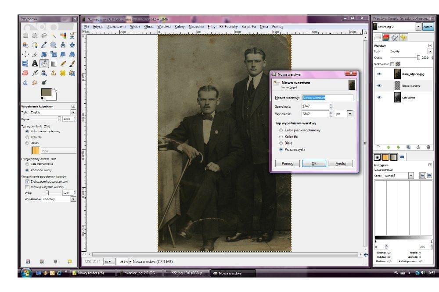Toggle the Próbkuj wszystkie warstwy checkbox
Image resolution: width=439 pixels, height=292 pixels.
point(27,187)
